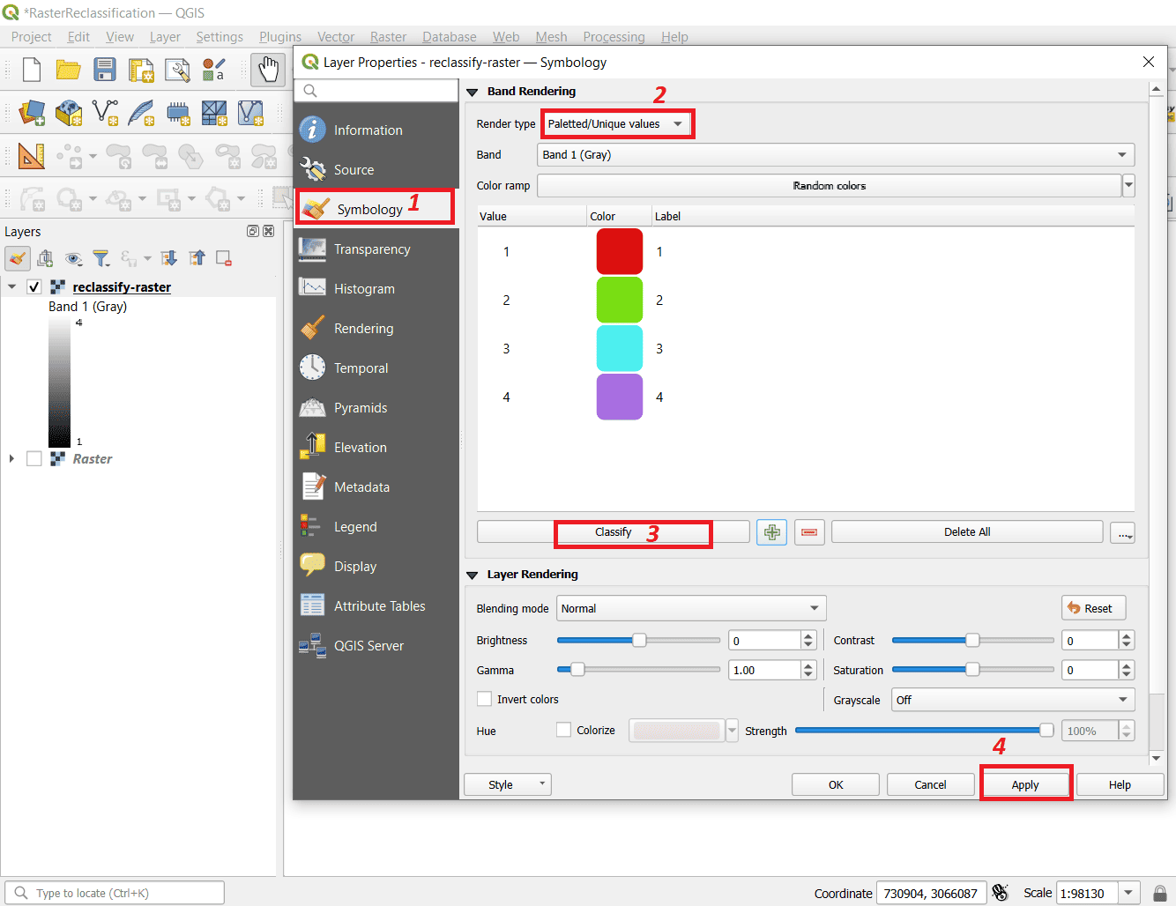The height and width of the screenshot is (906, 1176).
Task: Open the Raster menu
Action: [388, 36]
